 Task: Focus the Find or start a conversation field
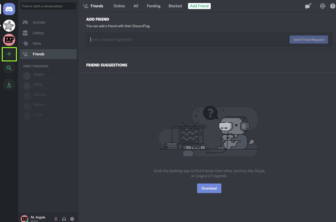tap(48, 6)
